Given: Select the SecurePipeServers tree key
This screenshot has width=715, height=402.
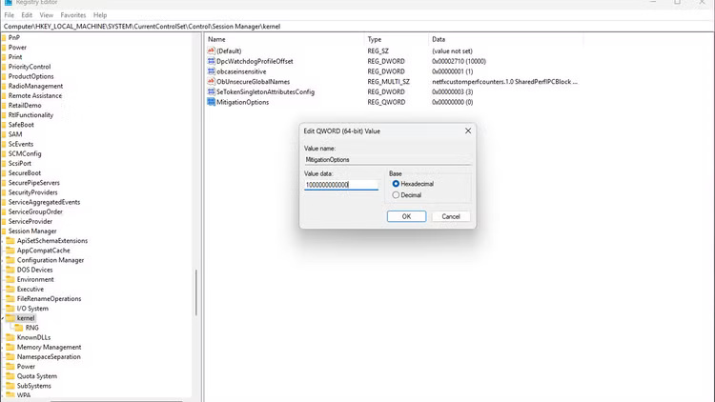Looking at the screenshot, I should [x=33, y=183].
